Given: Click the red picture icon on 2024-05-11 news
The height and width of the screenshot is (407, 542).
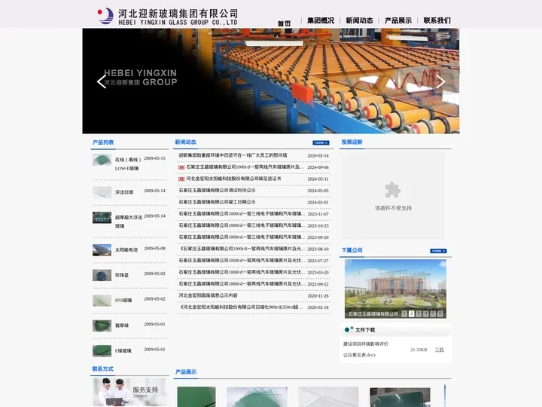Looking at the screenshot, I should point(181,179).
